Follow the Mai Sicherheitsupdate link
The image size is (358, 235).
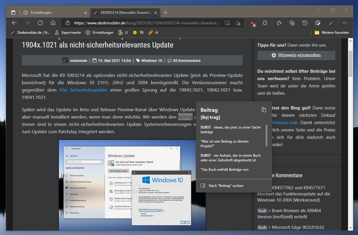pyautogui.click(x=83, y=90)
